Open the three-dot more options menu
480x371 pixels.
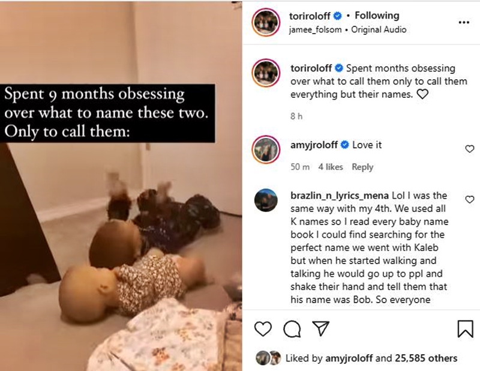(x=464, y=22)
